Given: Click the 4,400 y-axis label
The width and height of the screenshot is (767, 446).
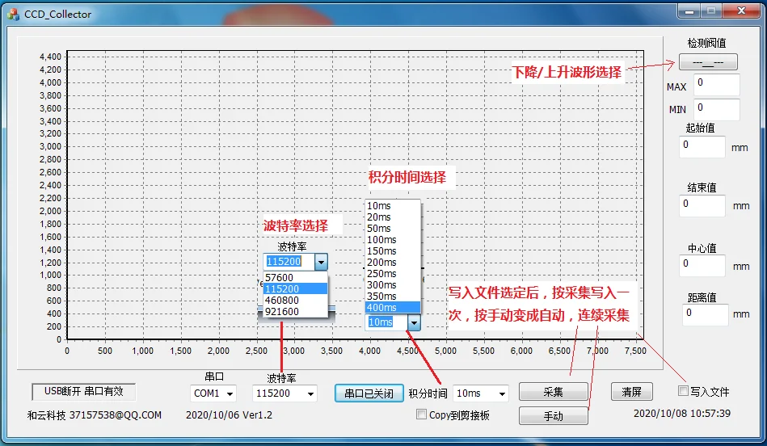Looking at the screenshot, I should click(50, 57).
